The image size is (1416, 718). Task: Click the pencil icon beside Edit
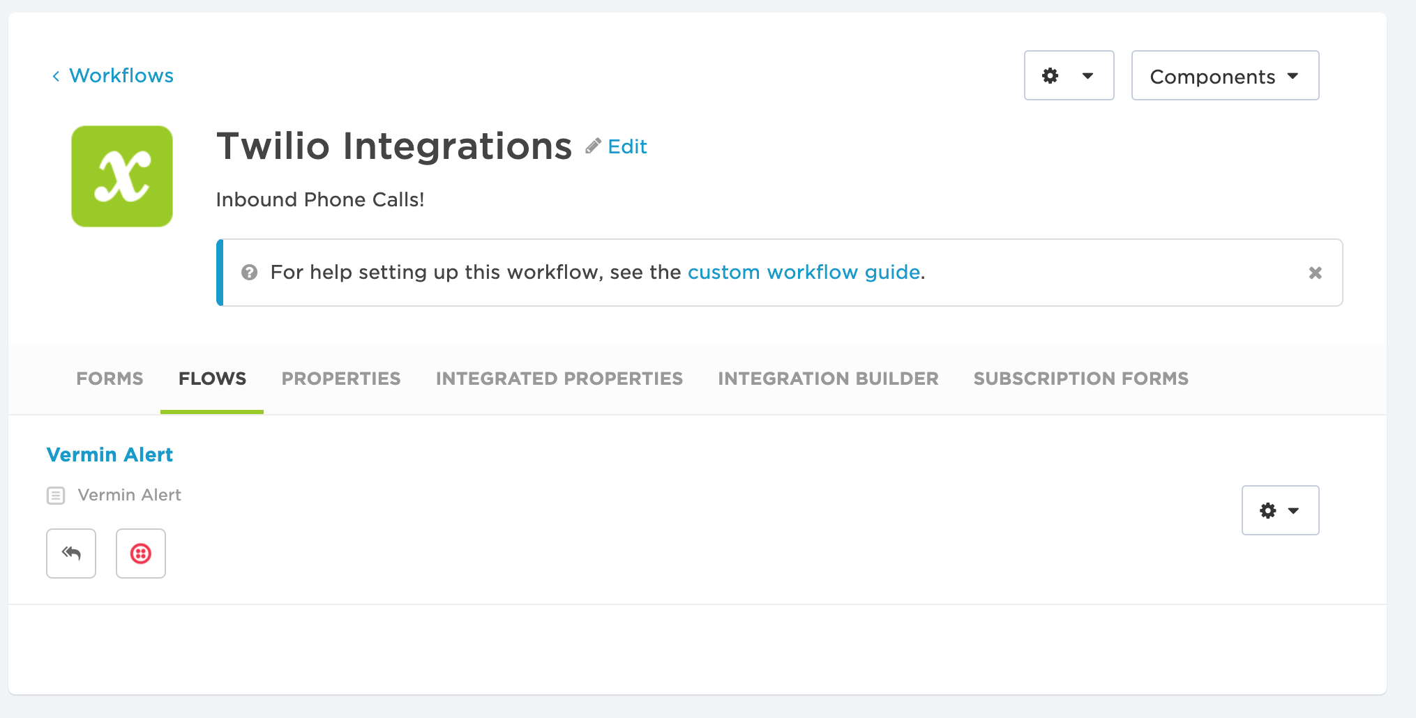tap(593, 146)
